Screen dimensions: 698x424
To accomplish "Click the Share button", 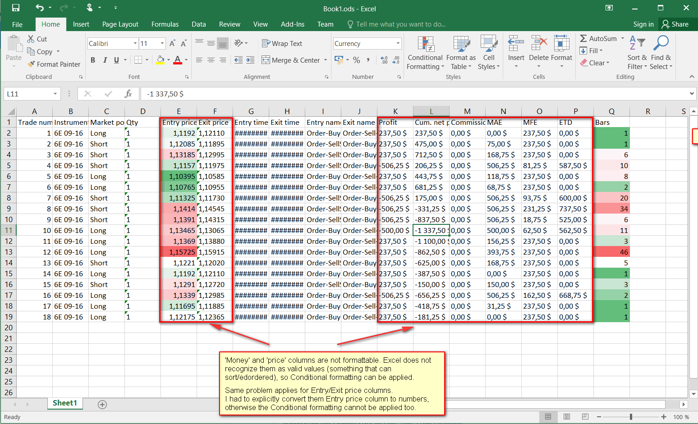I will [675, 24].
